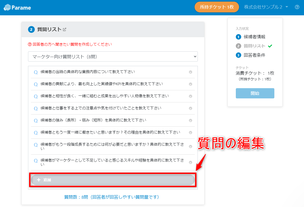304x207 pixels.
Task: Click Q icon of 強み・弱み question
Action: pyautogui.click(x=36, y=121)
